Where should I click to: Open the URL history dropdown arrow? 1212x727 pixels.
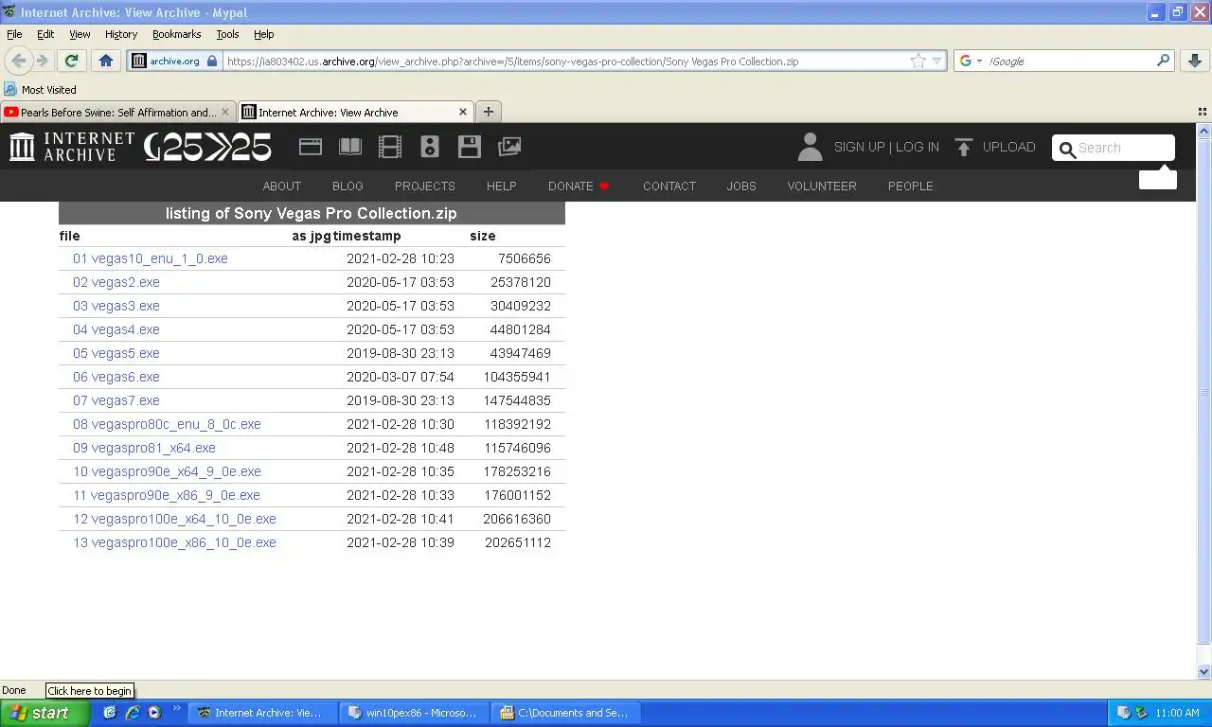(x=937, y=61)
